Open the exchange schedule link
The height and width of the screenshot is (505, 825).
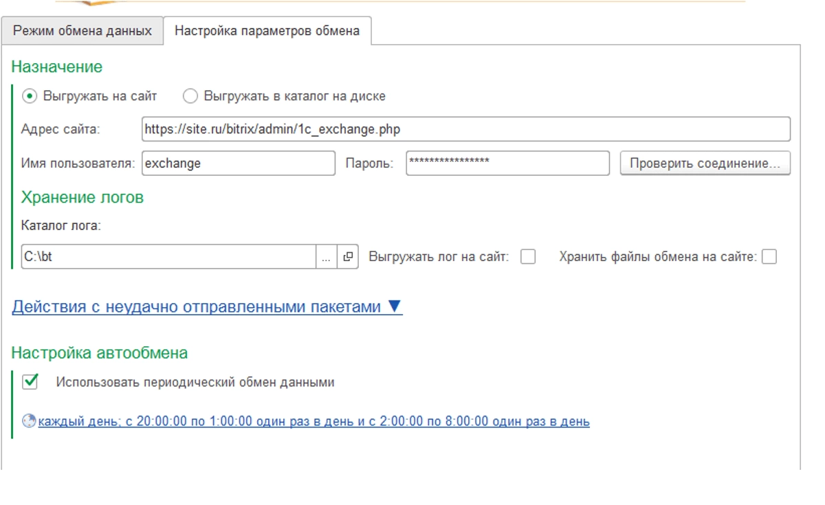pos(313,421)
